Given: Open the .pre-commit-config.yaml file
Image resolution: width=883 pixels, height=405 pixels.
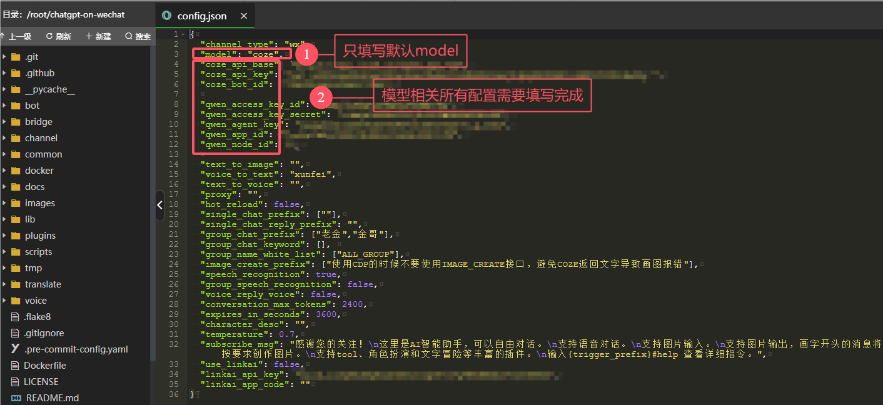Looking at the screenshot, I should (x=76, y=349).
